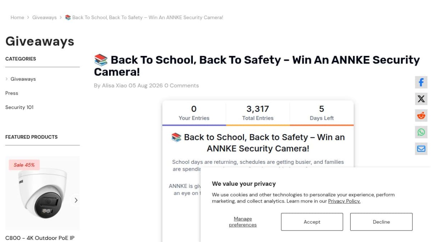Advance featured products with the arrow
The height and width of the screenshot is (242, 431).
click(76, 200)
